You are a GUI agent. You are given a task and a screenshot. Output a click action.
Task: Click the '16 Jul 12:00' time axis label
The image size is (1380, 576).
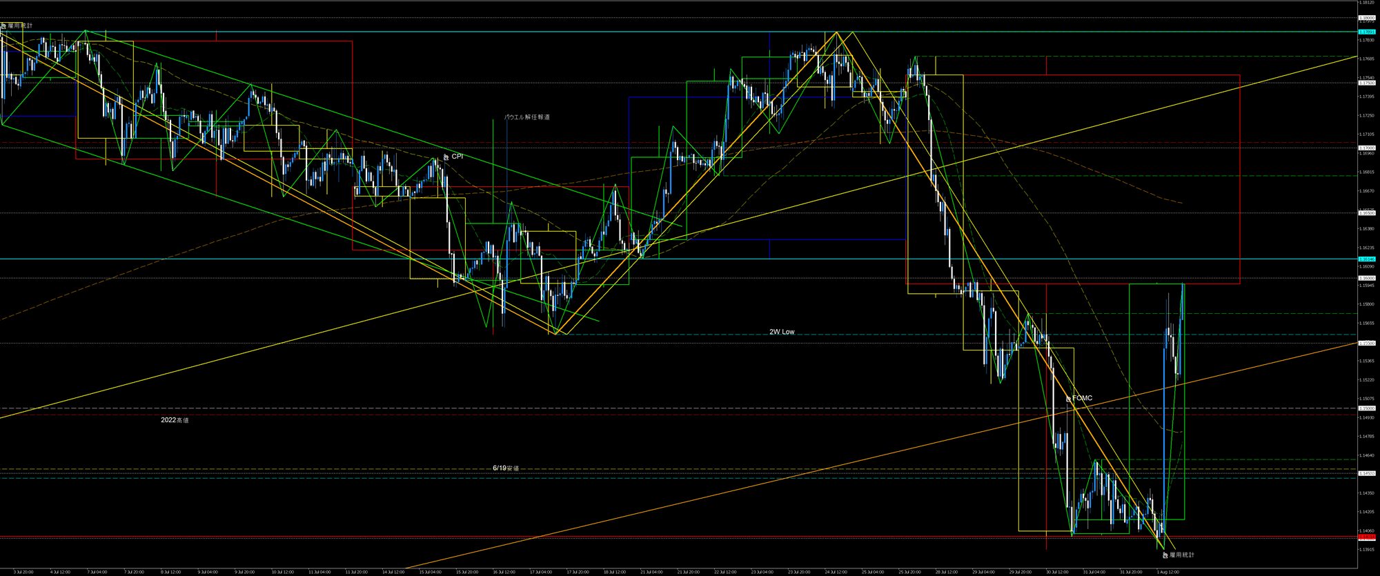pyautogui.click(x=503, y=572)
